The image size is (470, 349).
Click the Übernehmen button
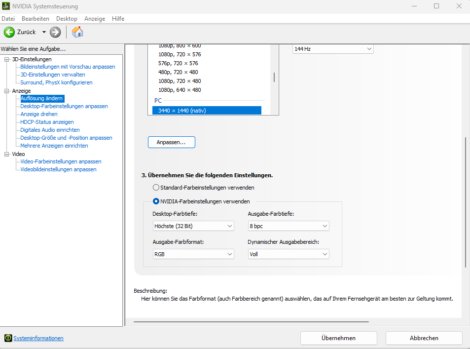(339, 338)
